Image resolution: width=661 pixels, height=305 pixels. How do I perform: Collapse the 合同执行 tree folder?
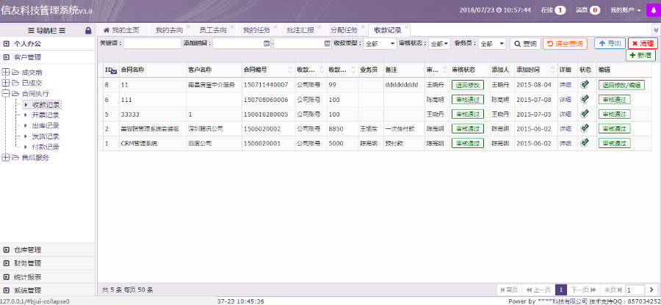coord(5,94)
